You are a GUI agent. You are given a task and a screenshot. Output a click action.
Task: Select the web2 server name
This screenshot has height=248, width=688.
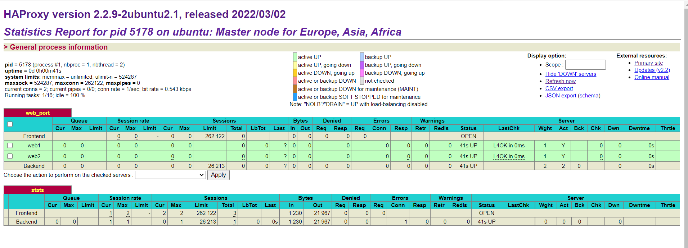click(x=34, y=156)
